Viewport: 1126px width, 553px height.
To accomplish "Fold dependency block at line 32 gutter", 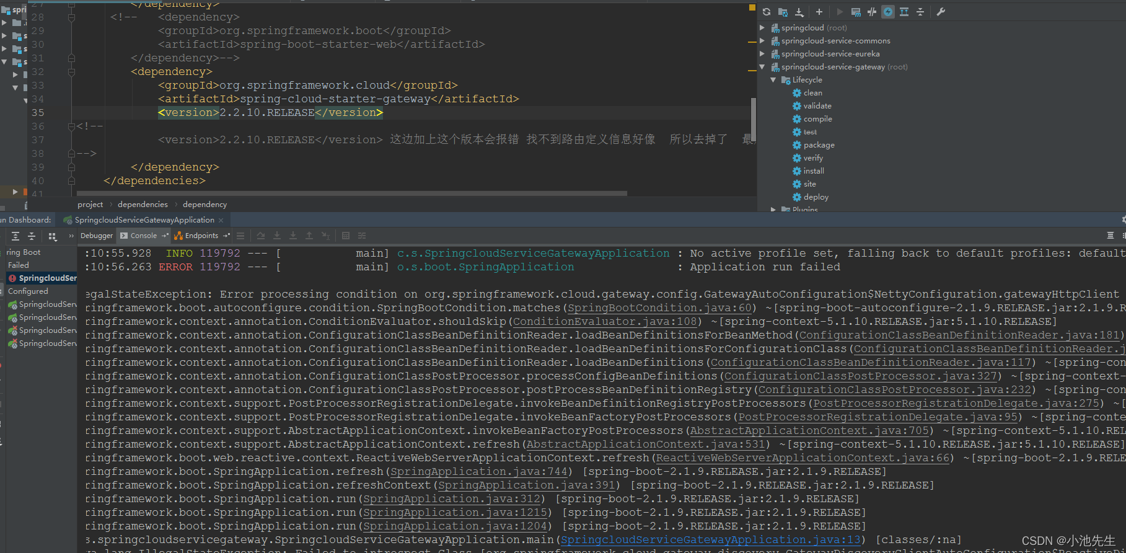I will [71, 72].
